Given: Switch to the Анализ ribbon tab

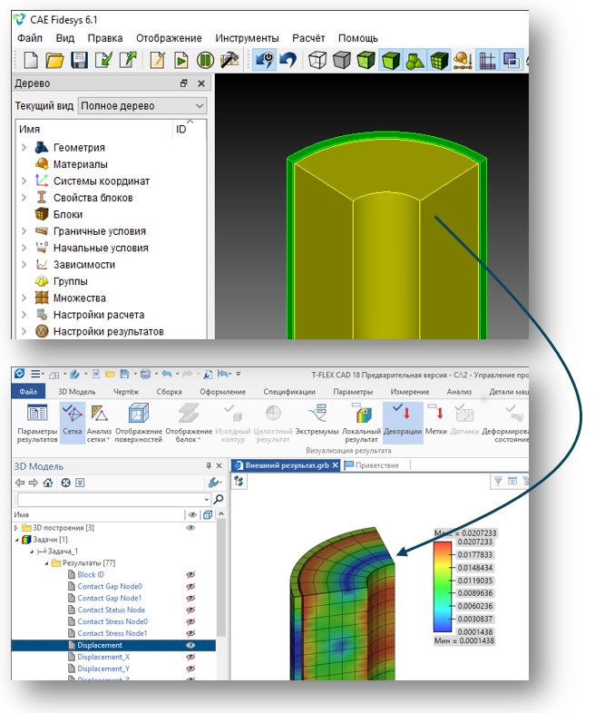Looking at the screenshot, I should coord(459,392).
